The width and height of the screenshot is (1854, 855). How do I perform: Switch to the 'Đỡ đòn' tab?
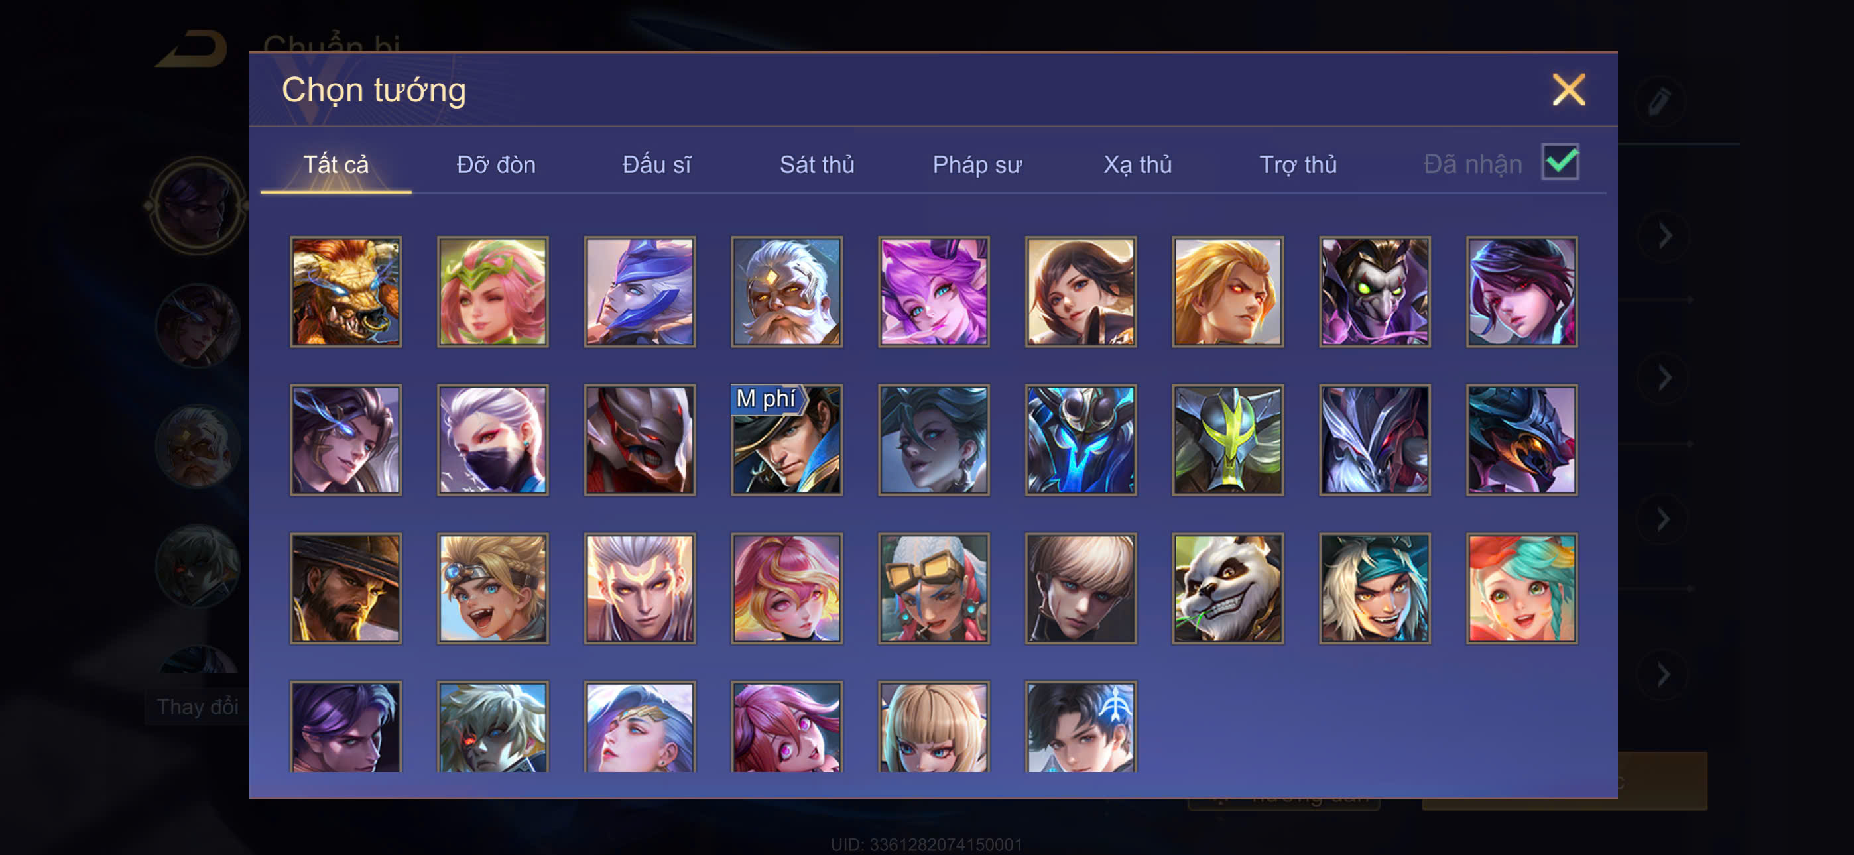pos(496,165)
